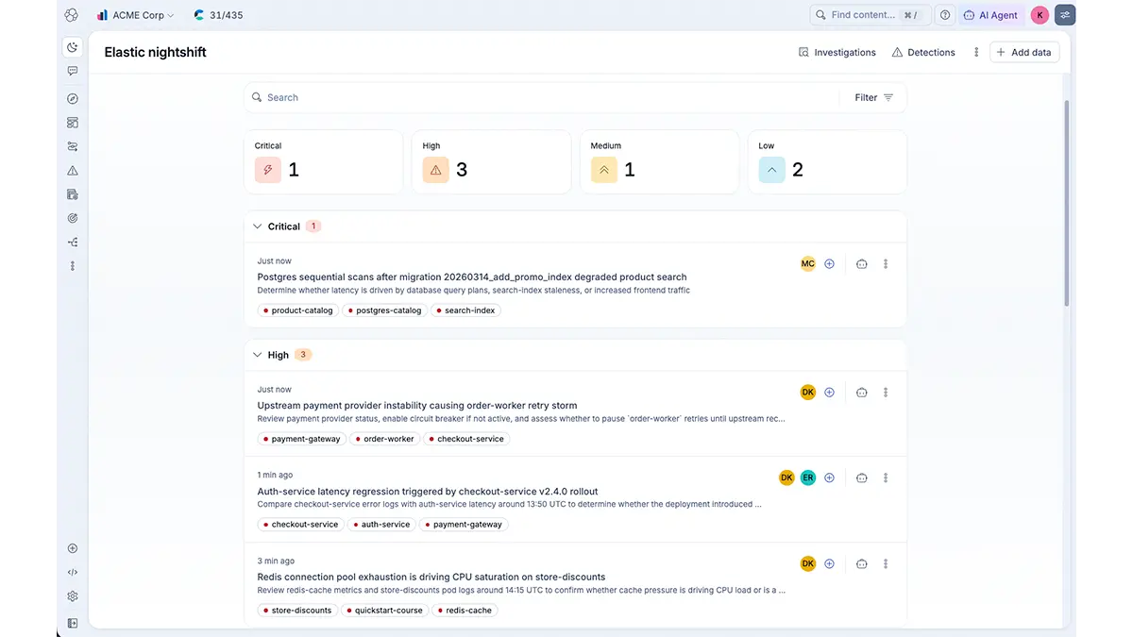Open the chat bubble sidebar icon

coord(73,71)
